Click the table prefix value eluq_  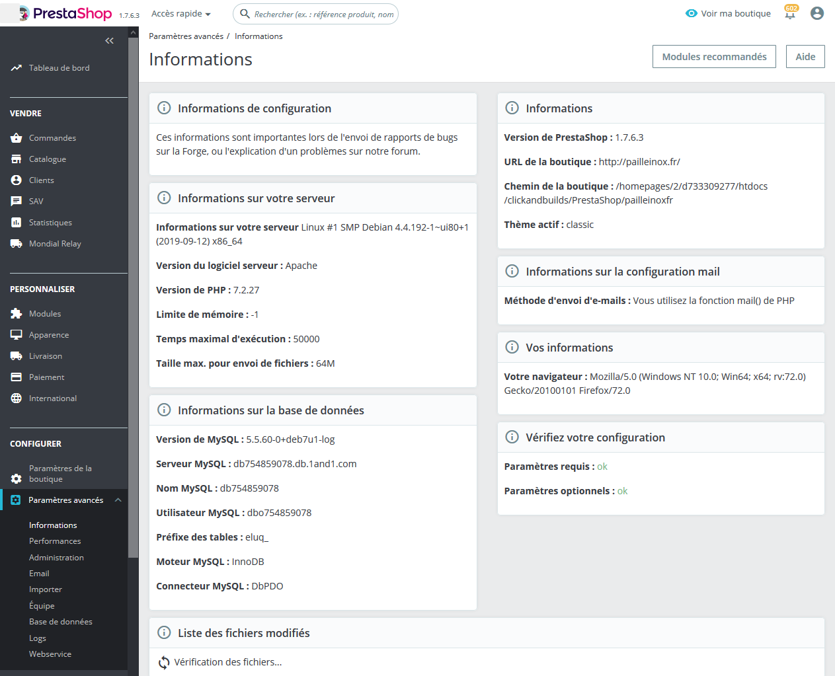coord(257,537)
